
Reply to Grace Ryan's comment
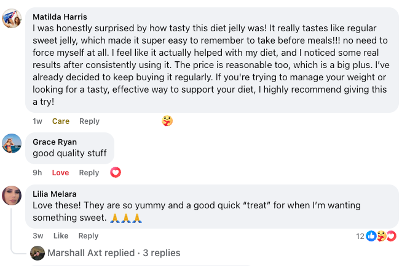point(89,173)
